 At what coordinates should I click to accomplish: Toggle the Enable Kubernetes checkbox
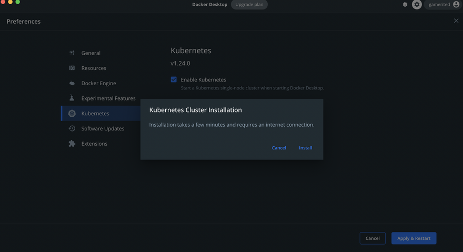click(174, 79)
